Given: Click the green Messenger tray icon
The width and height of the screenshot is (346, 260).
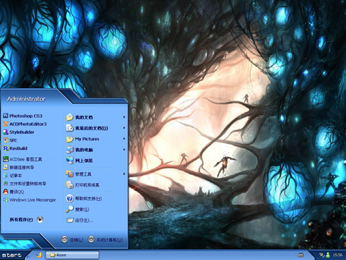Looking at the screenshot, I should tap(328, 255).
